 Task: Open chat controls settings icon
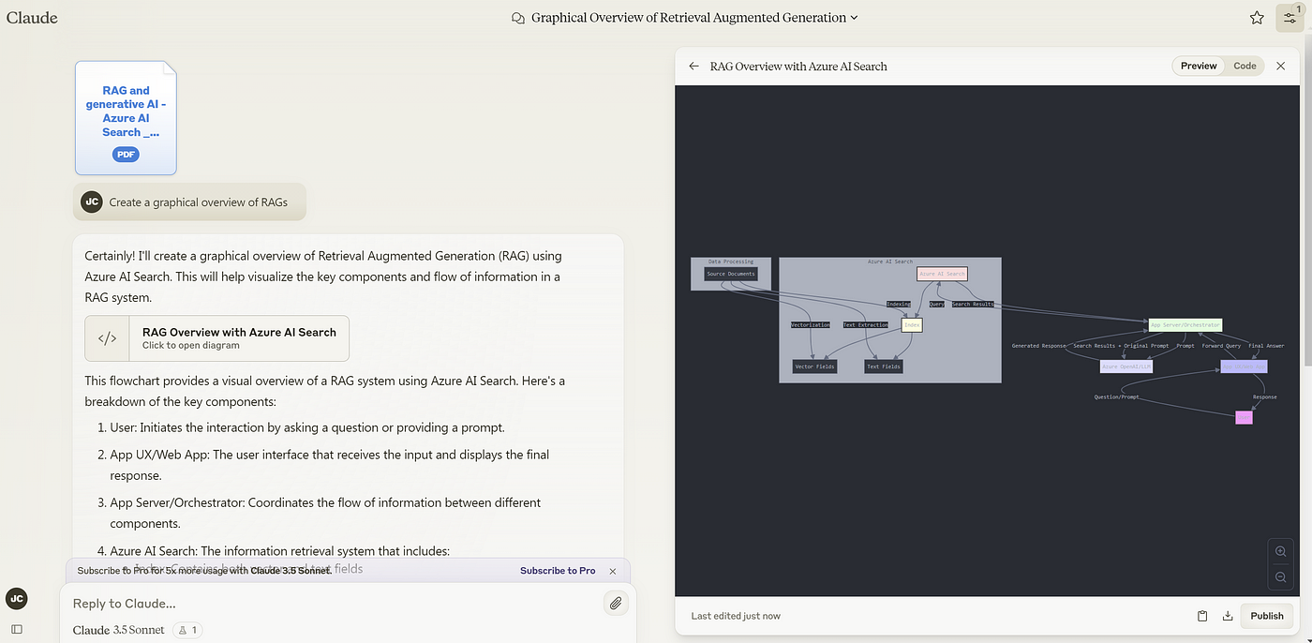(x=1290, y=18)
